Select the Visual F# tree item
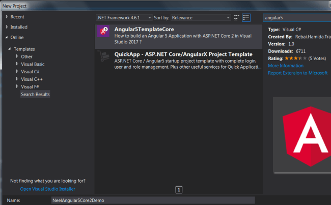Image resolution: width=331 pixels, height=205 pixels. click(30, 87)
